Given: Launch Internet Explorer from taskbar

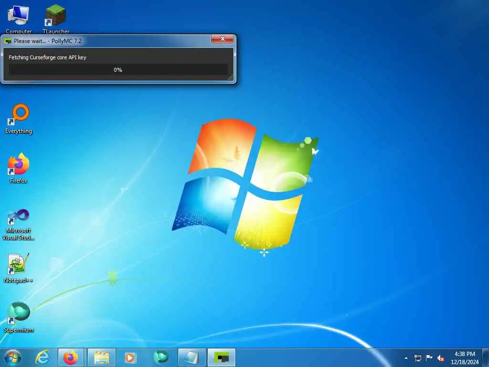Looking at the screenshot, I should (x=42, y=357).
